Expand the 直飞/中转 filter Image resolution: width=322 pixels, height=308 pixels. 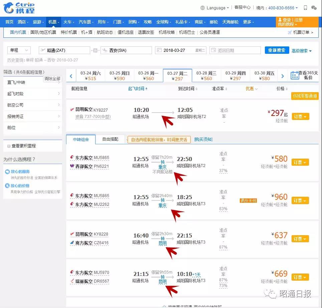pyautogui.click(x=33, y=82)
